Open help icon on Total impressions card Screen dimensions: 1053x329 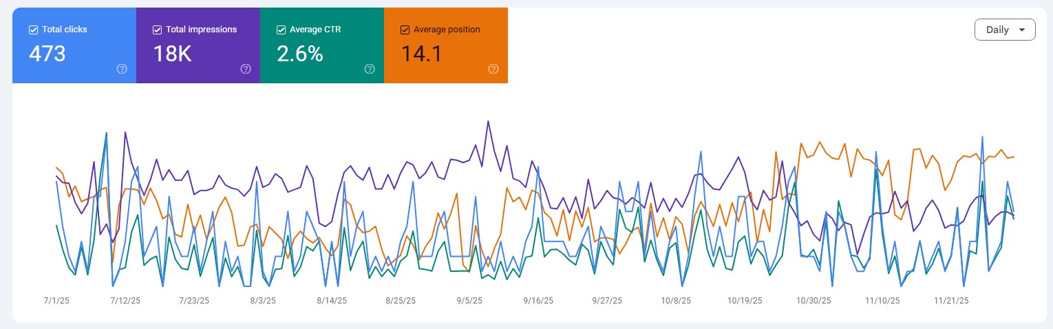(x=246, y=69)
